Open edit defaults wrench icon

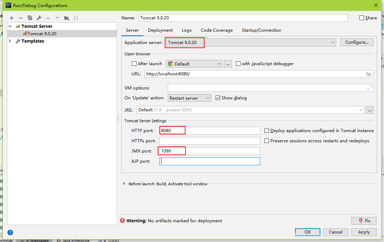point(39,18)
